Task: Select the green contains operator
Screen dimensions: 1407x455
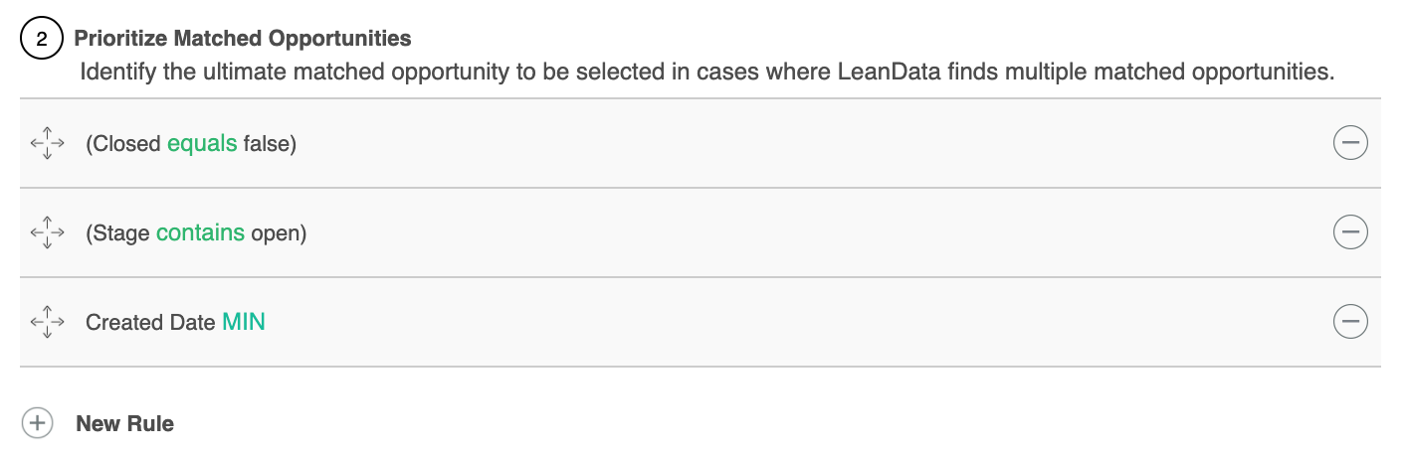Action: pos(200,233)
